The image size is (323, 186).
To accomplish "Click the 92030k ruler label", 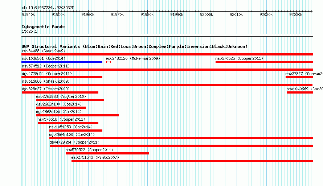I will 296,15.
